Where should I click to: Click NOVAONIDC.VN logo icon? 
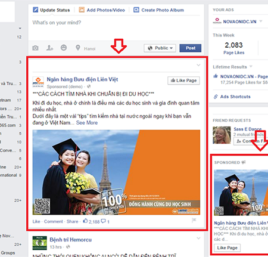pyautogui.click(x=217, y=21)
